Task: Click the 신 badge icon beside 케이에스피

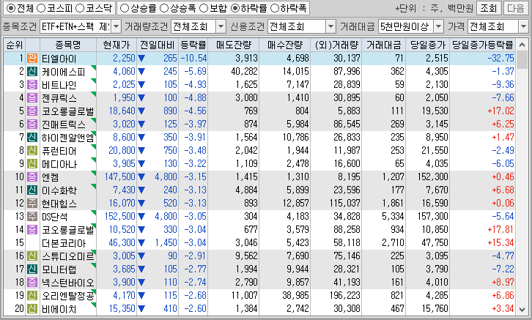Action: 32,72
